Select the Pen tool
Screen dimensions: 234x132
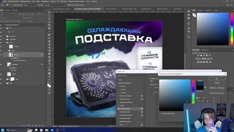(x=49, y=60)
